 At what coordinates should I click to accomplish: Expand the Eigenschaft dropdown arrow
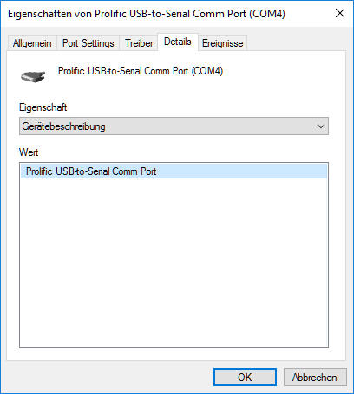pos(320,126)
